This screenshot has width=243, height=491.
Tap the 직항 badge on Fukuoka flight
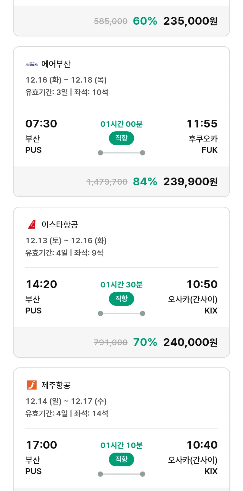coord(121,138)
